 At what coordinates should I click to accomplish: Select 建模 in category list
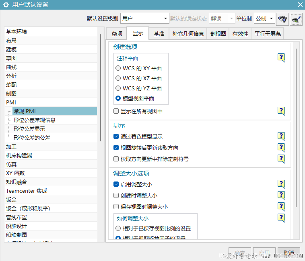51,49
